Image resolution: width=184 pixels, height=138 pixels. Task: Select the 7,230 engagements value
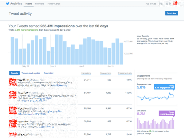[109, 93]
